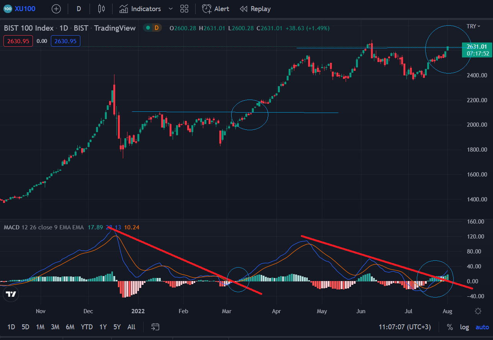Click the 1600.00 price axis label
493x340 pixels.
476,175
